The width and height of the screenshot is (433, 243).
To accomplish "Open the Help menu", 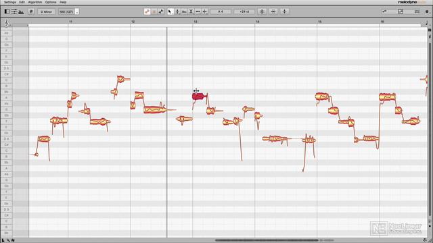I will point(63,2).
